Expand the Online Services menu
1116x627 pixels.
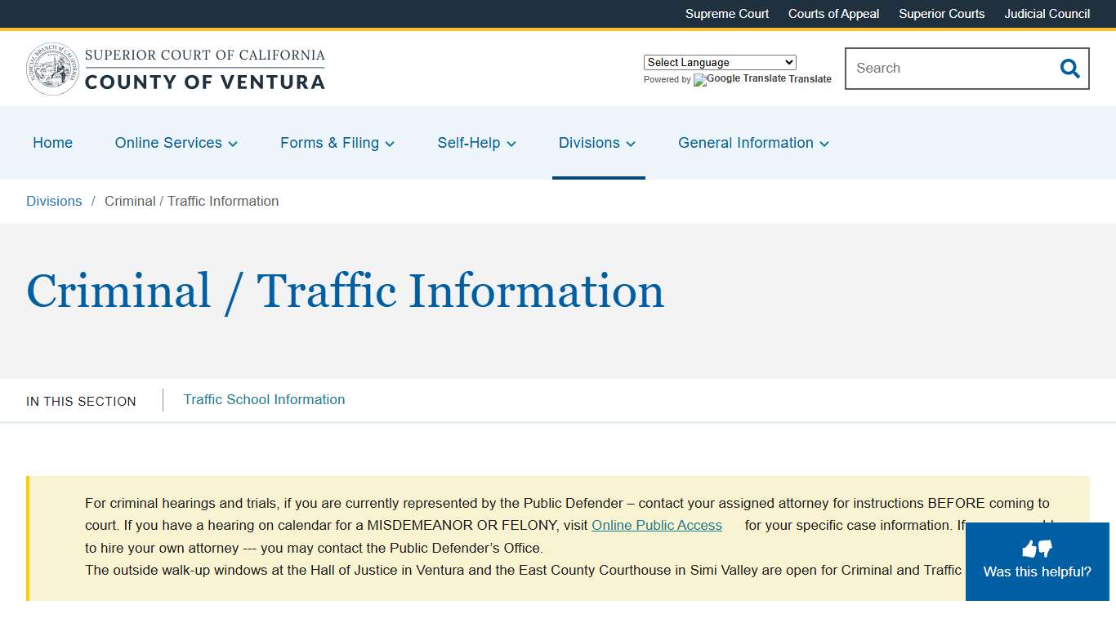pos(175,143)
